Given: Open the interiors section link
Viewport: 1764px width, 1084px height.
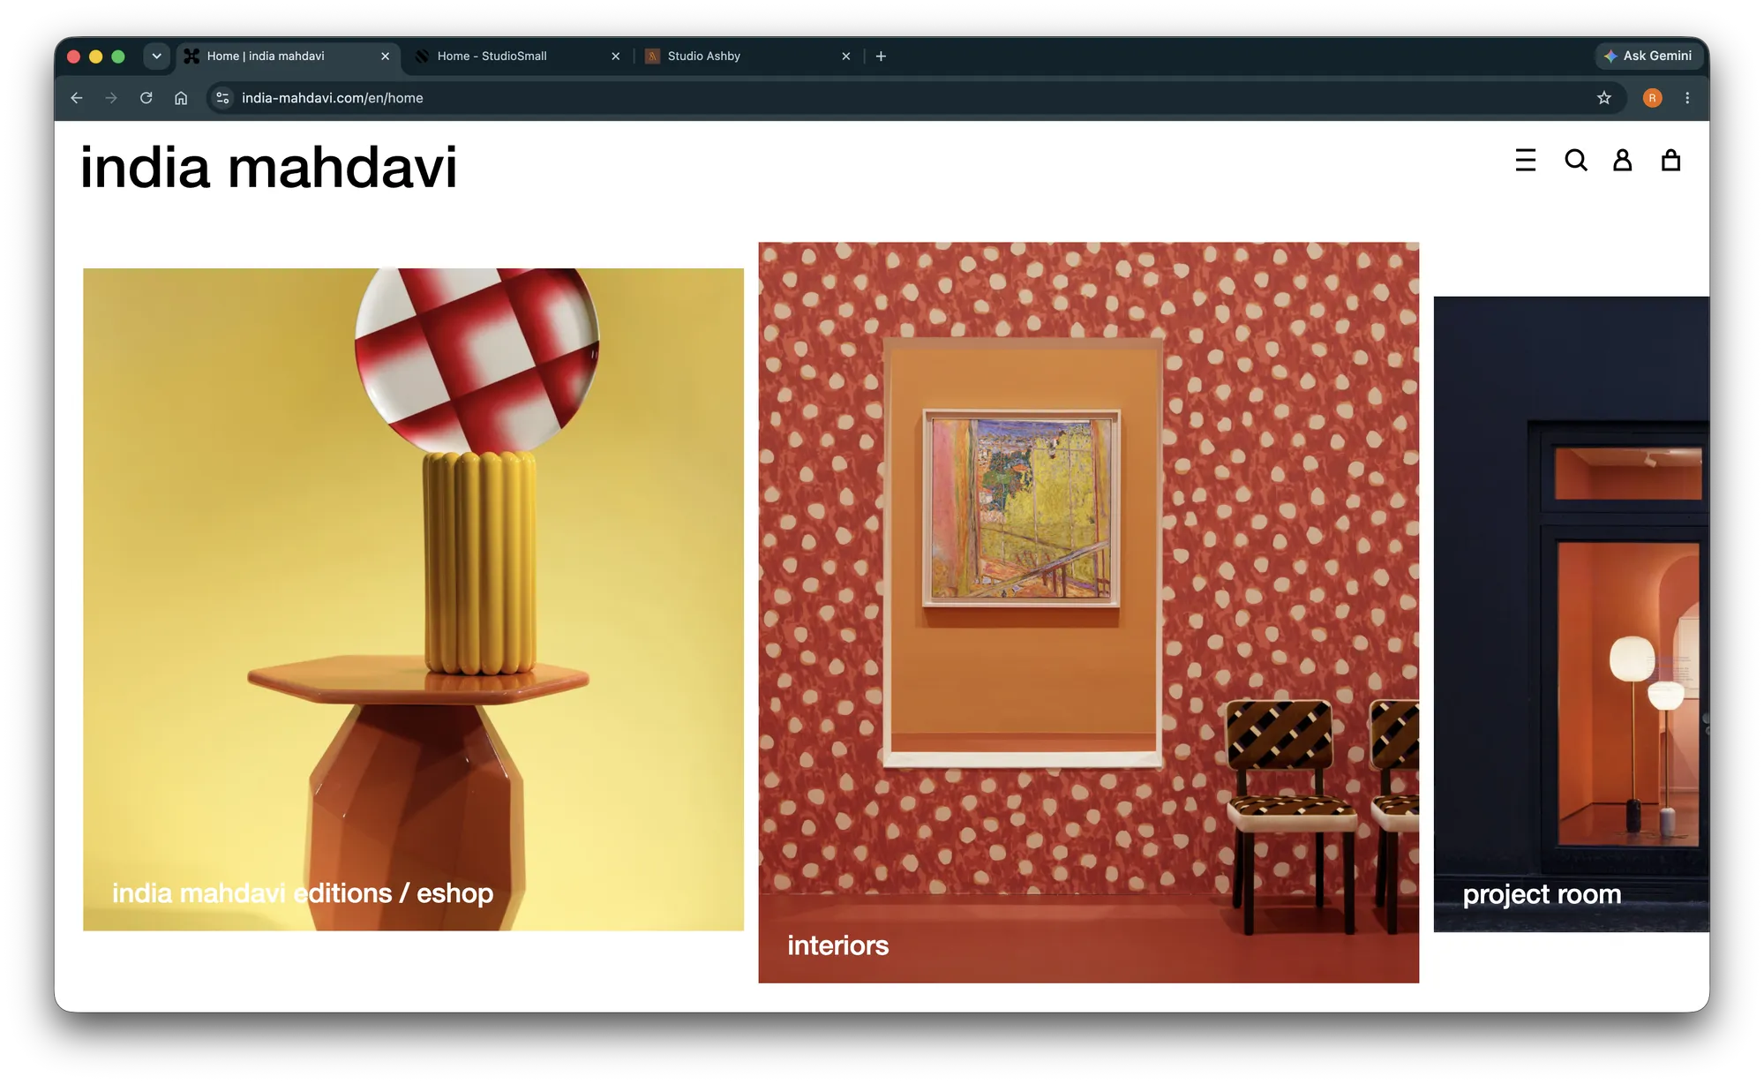Looking at the screenshot, I should [837, 945].
